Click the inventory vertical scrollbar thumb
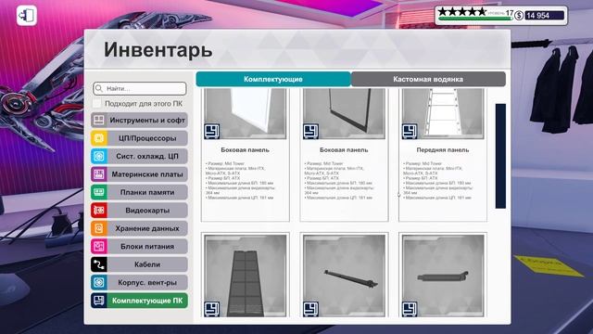Viewport: 593px width, 334px height. [x=500, y=156]
